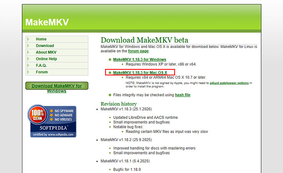Click 'Updated LibreDrive and AACS runtime' text
283x173 pixels.
coord(146,118)
